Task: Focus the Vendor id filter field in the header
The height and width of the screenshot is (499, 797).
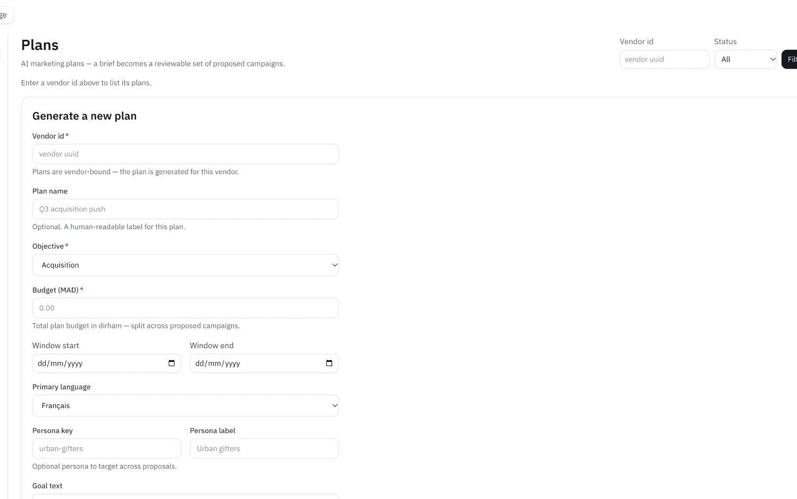Action: (665, 60)
